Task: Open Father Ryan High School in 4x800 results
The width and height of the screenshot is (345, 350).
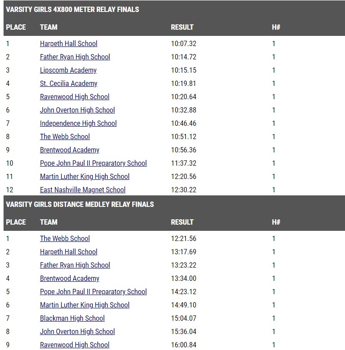Action: [75, 57]
